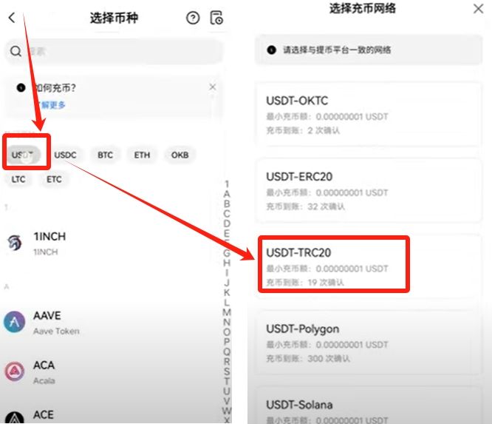Click the AAVE coin logo

14,322
